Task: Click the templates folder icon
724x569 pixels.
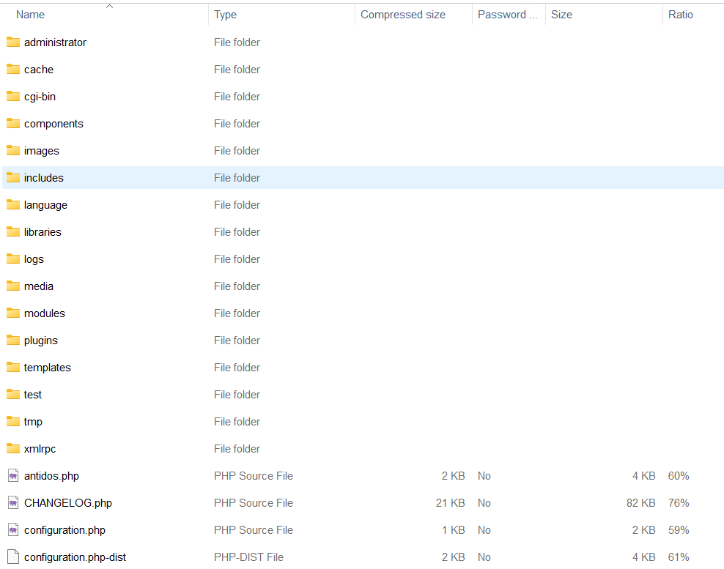Action: pyautogui.click(x=13, y=368)
